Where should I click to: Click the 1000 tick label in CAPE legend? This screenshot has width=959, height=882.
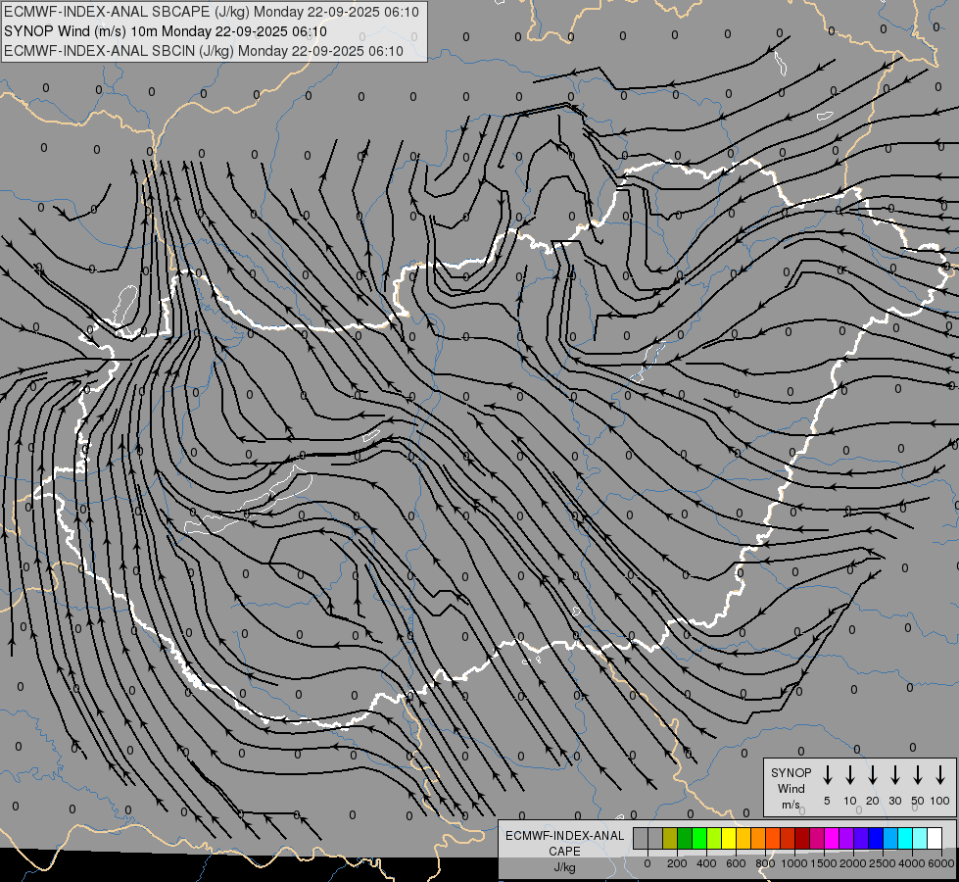click(793, 863)
